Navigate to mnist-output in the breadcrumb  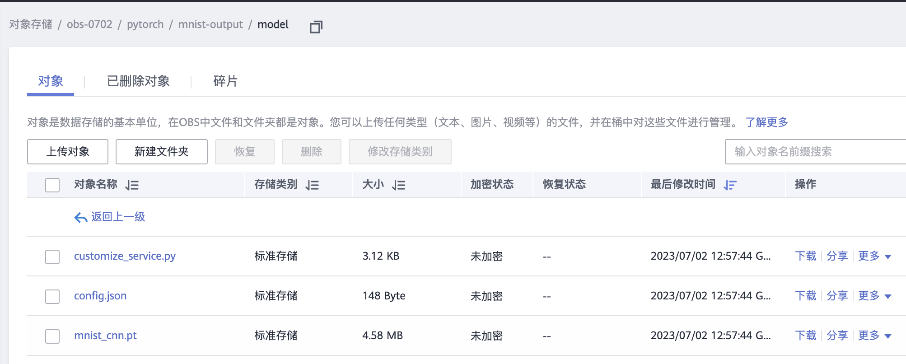tap(210, 24)
